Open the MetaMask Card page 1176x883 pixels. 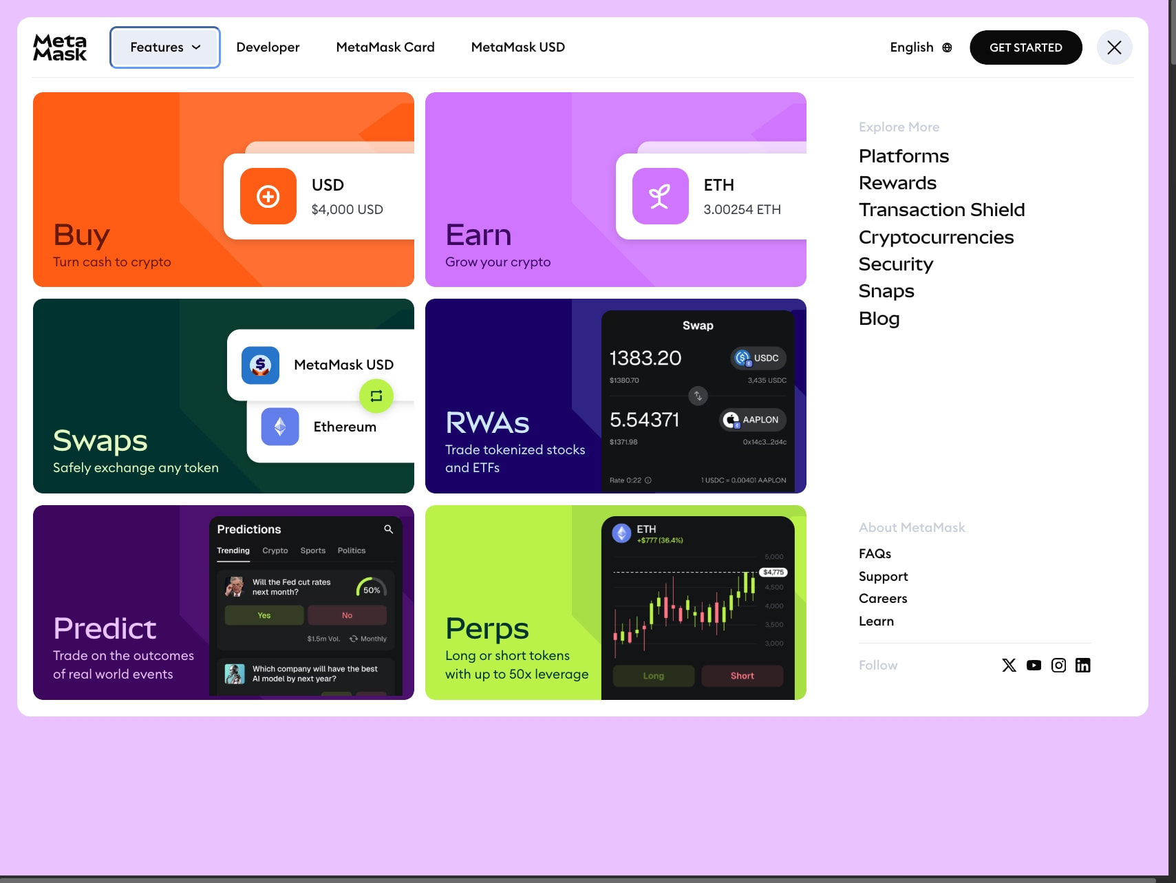[385, 47]
